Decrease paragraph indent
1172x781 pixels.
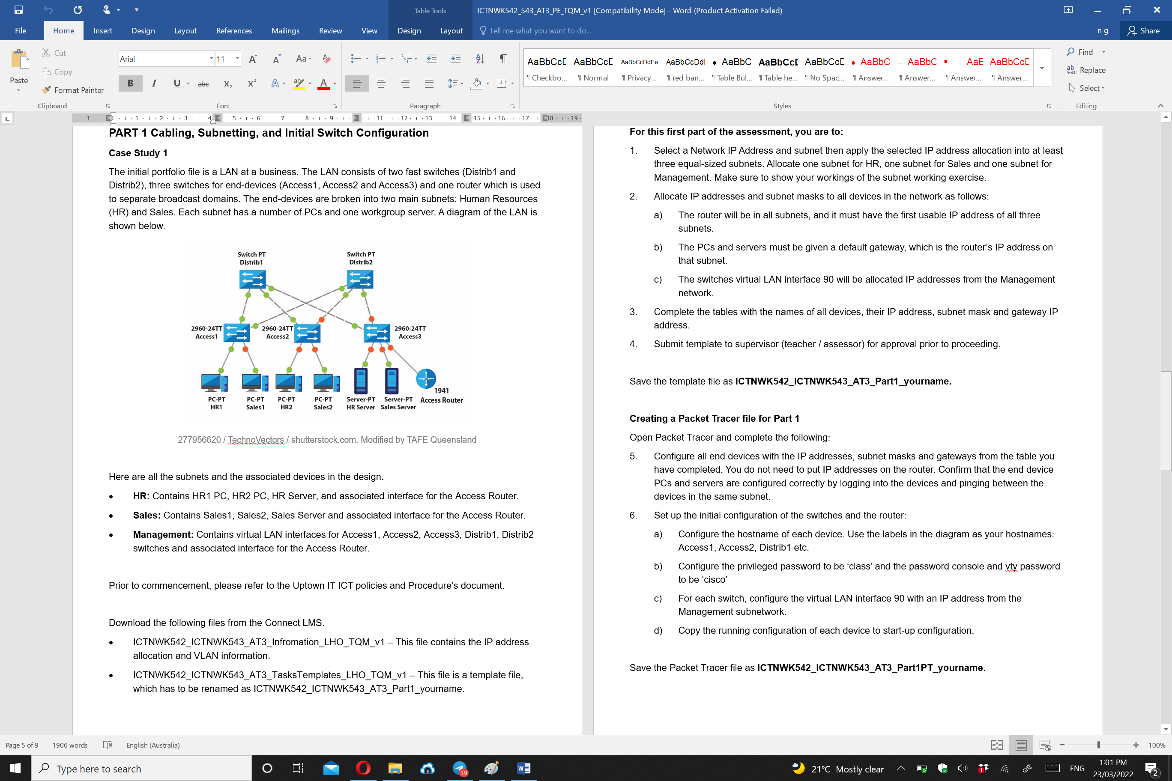(x=431, y=59)
